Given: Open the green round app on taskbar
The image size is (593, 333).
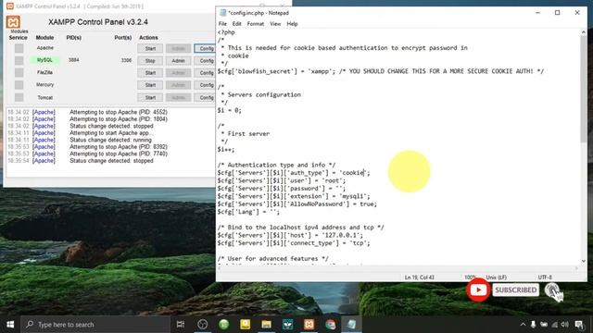Looking at the screenshot, I should pos(224,325).
